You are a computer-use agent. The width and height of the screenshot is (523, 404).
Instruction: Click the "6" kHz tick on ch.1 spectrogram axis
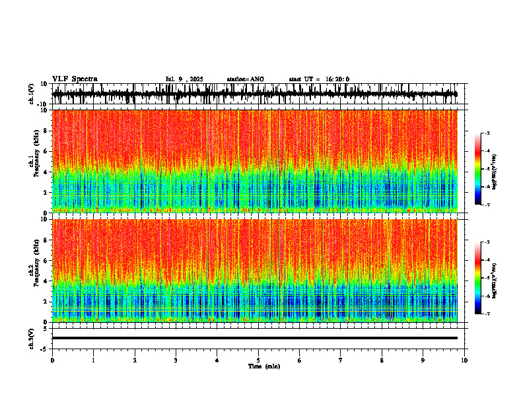pyautogui.click(x=46, y=151)
